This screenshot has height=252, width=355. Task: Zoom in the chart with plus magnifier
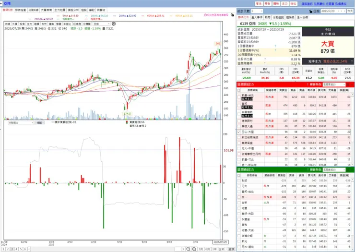point(194,249)
